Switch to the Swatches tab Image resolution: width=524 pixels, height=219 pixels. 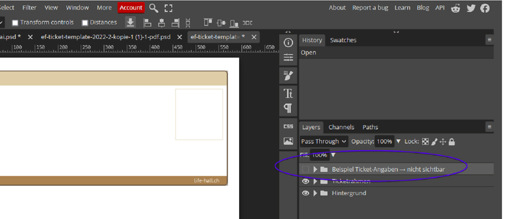(343, 40)
